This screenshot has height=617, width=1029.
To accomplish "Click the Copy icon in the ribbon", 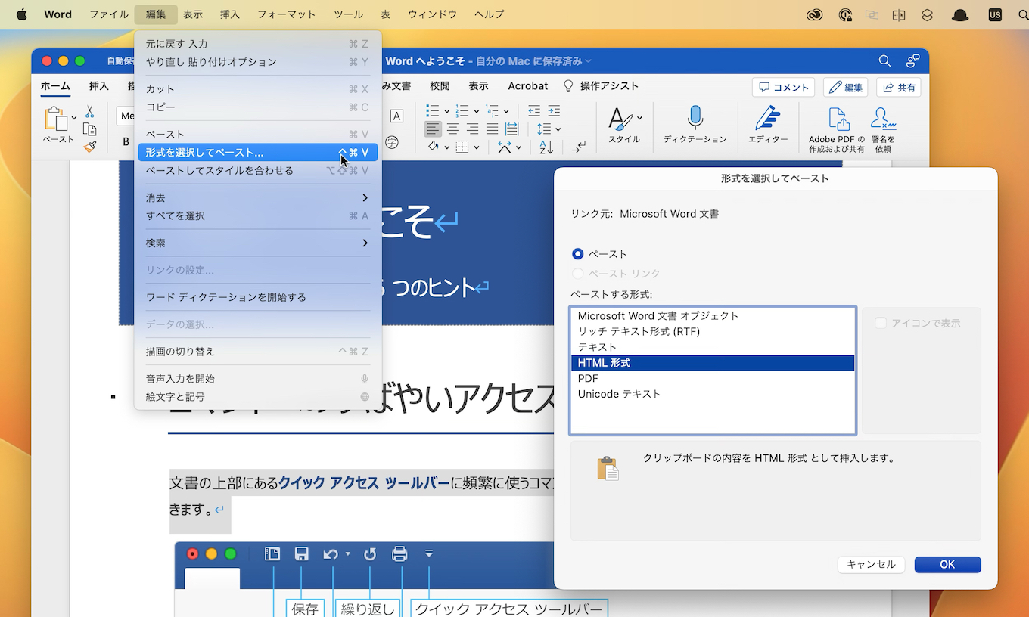I will [x=89, y=129].
